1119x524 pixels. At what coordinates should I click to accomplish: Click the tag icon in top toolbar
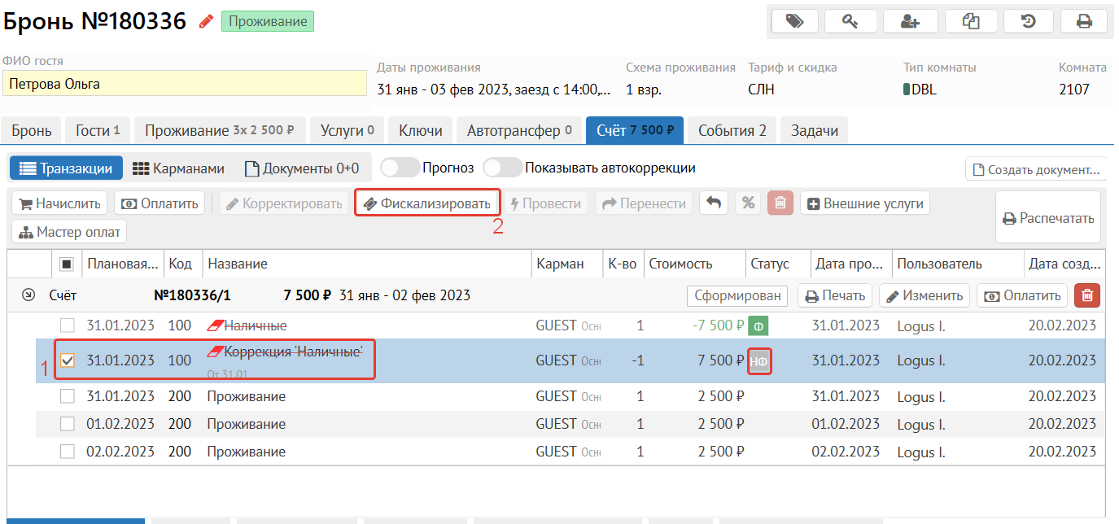click(x=795, y=22)
